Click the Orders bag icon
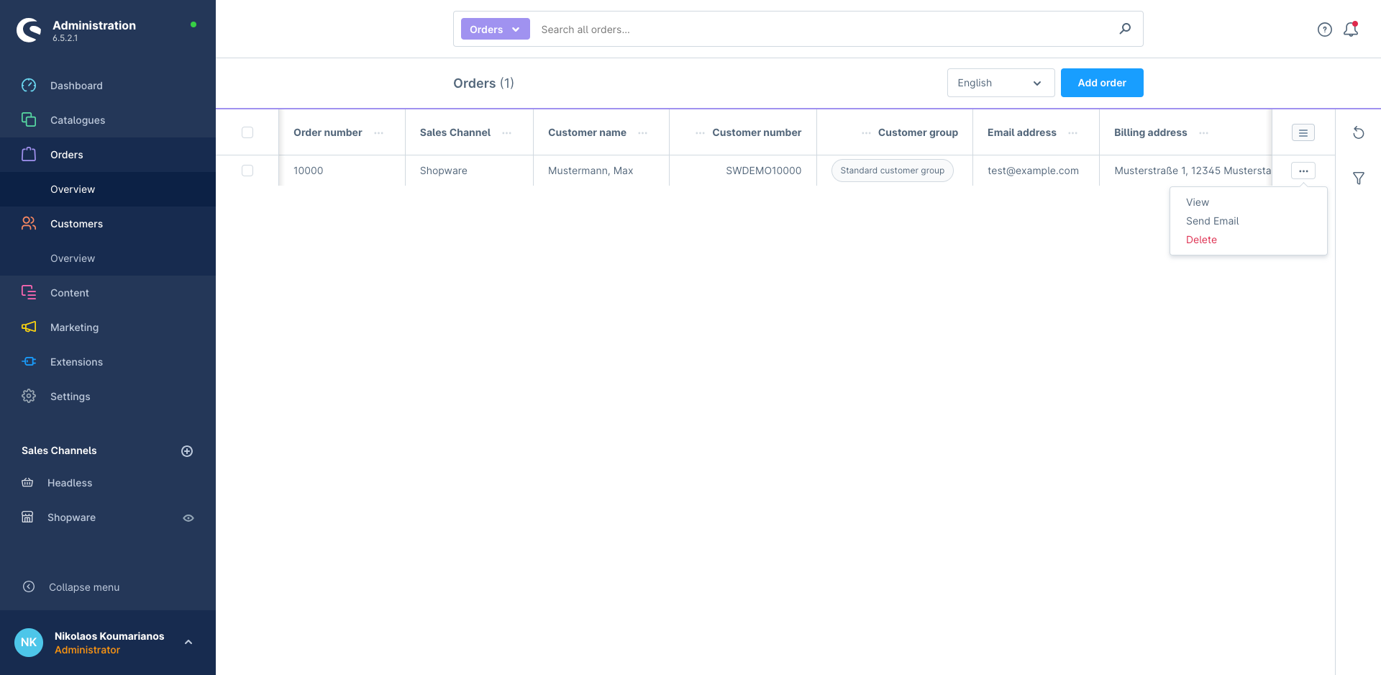Screen dimensions: 1381x675 [x=29, y=154]
